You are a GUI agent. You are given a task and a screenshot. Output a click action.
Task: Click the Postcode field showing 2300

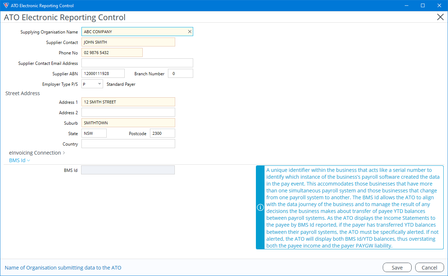(163, 133)
